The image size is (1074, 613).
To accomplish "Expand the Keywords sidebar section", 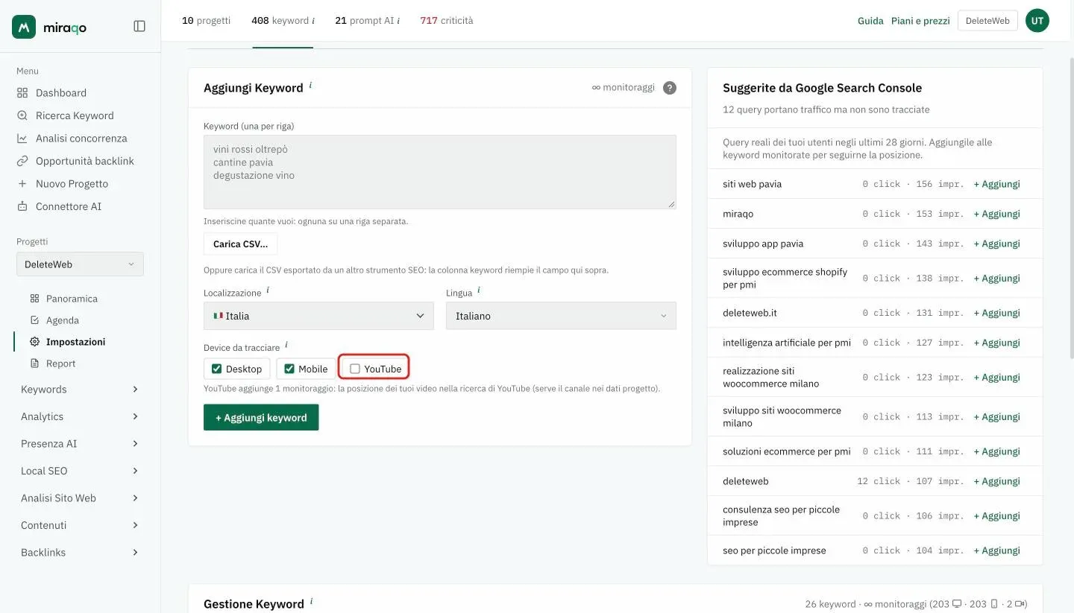I will pyautogui.click(x=80, y=390).
